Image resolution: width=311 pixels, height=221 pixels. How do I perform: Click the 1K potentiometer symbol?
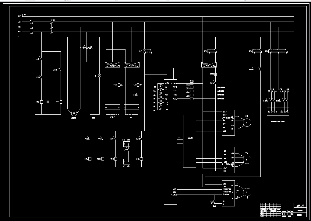click(214, 202)
